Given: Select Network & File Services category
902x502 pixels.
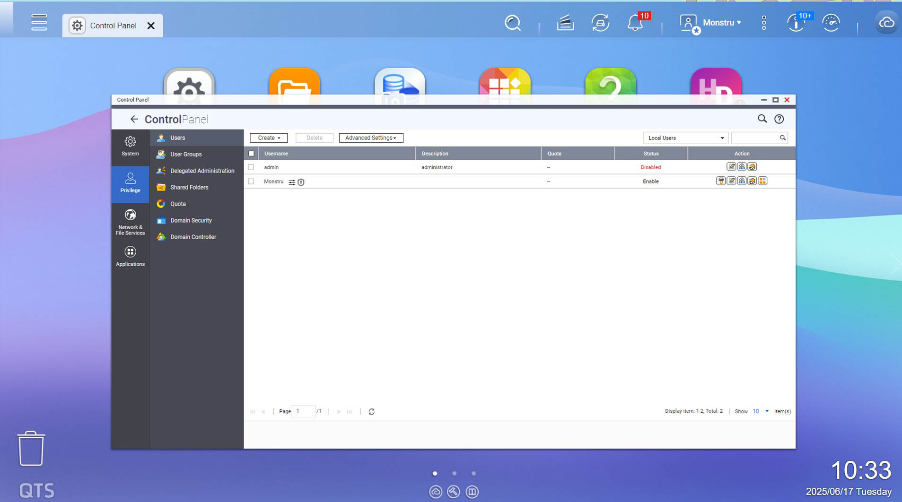Looking at the screenshot, I should coord(130,222).
